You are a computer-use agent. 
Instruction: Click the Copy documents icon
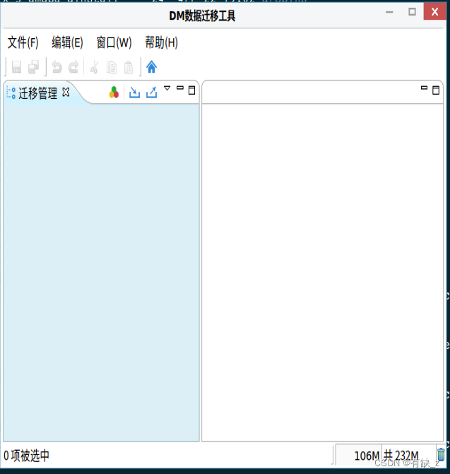coord(112,67)
